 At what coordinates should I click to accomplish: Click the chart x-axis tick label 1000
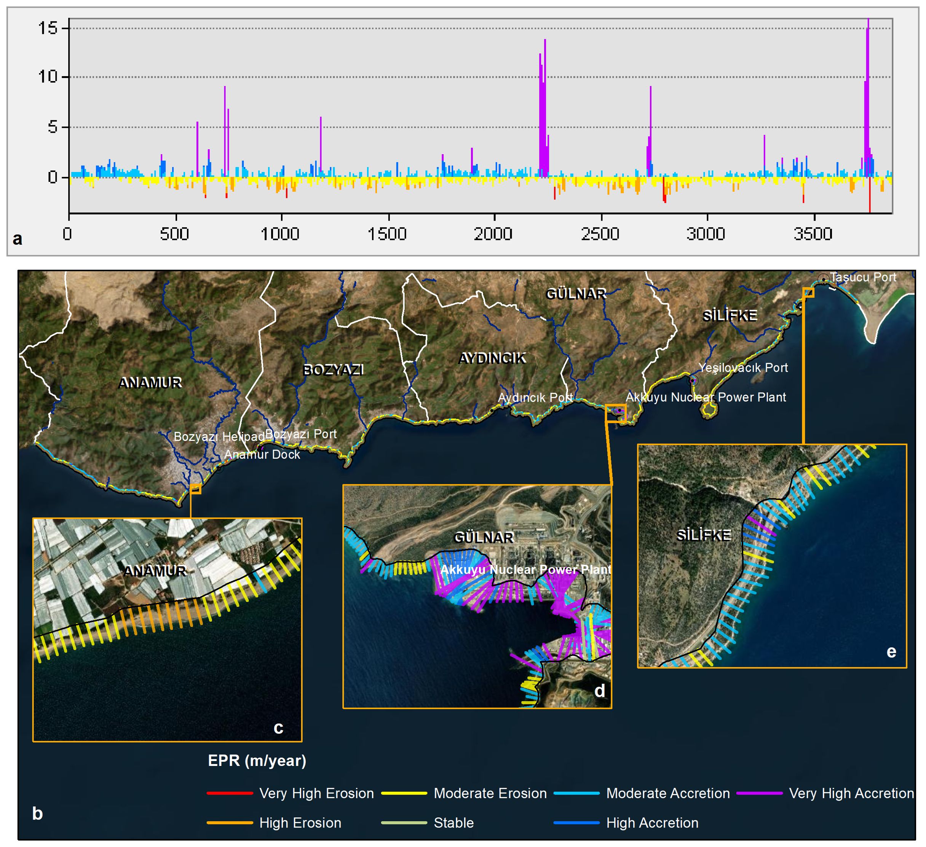point(280,234)
